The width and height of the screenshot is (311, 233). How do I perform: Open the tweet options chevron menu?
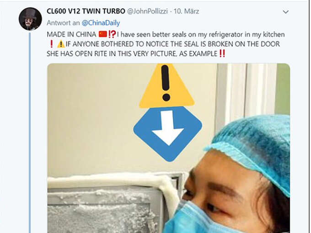[x=285, y=12]
